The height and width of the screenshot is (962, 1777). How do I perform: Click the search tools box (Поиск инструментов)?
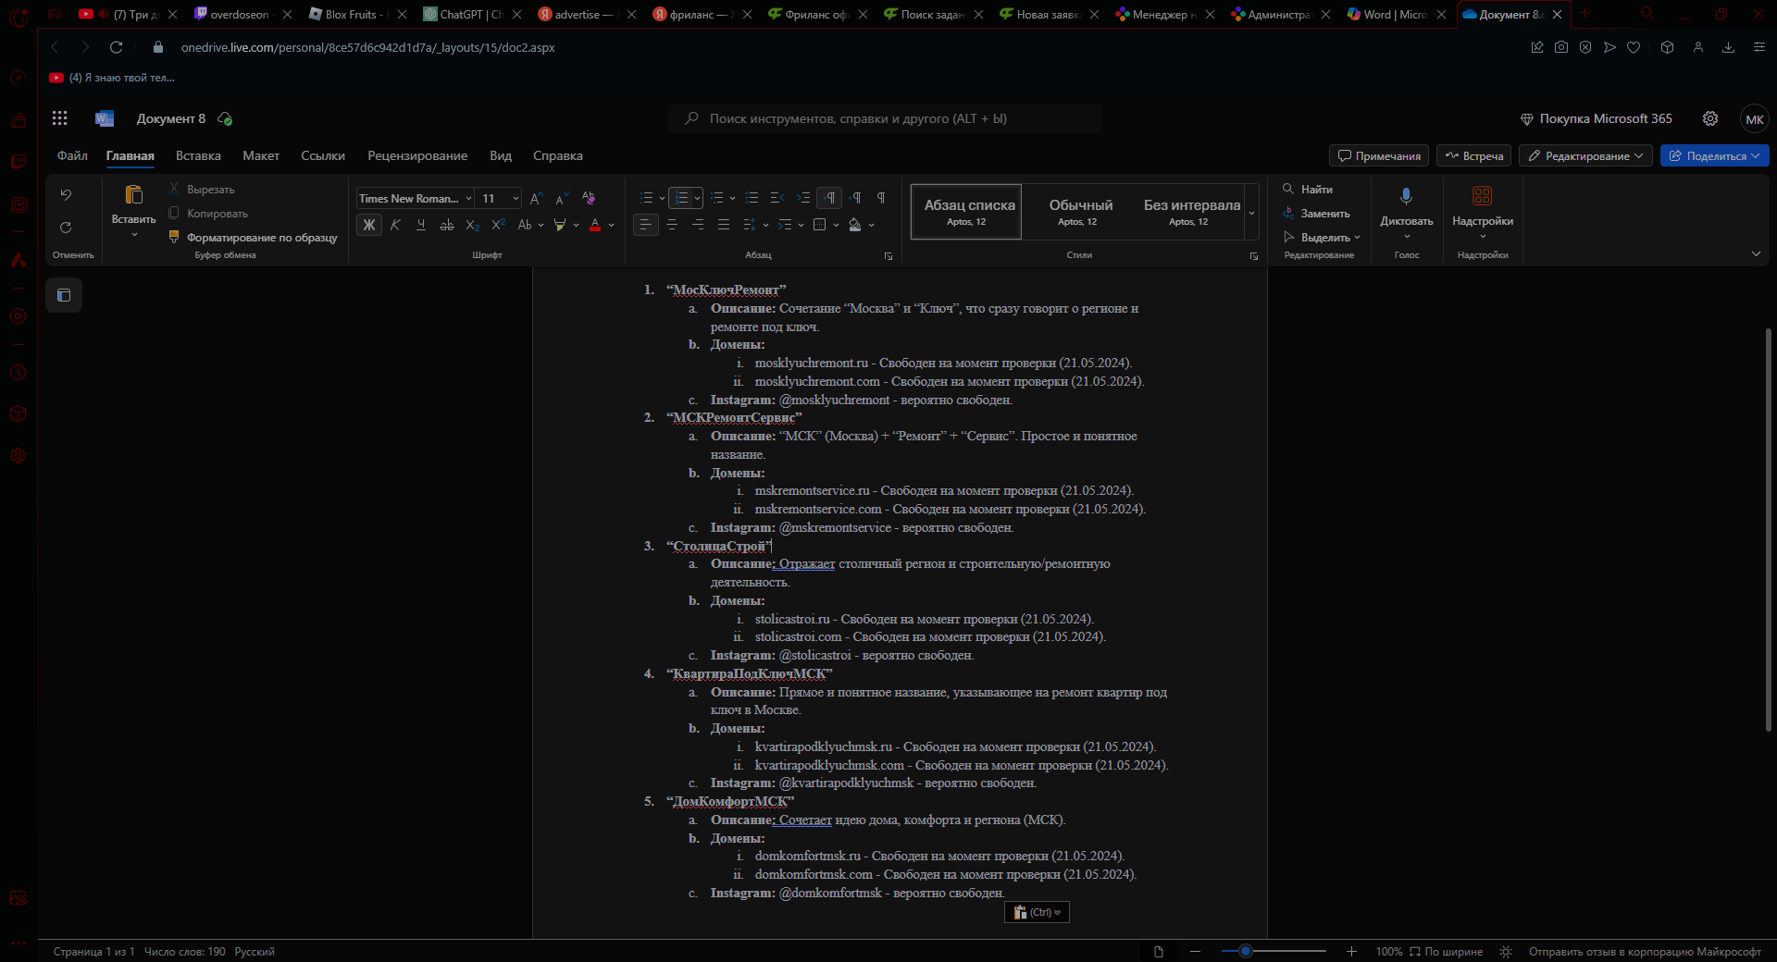[x=885, y=118]
